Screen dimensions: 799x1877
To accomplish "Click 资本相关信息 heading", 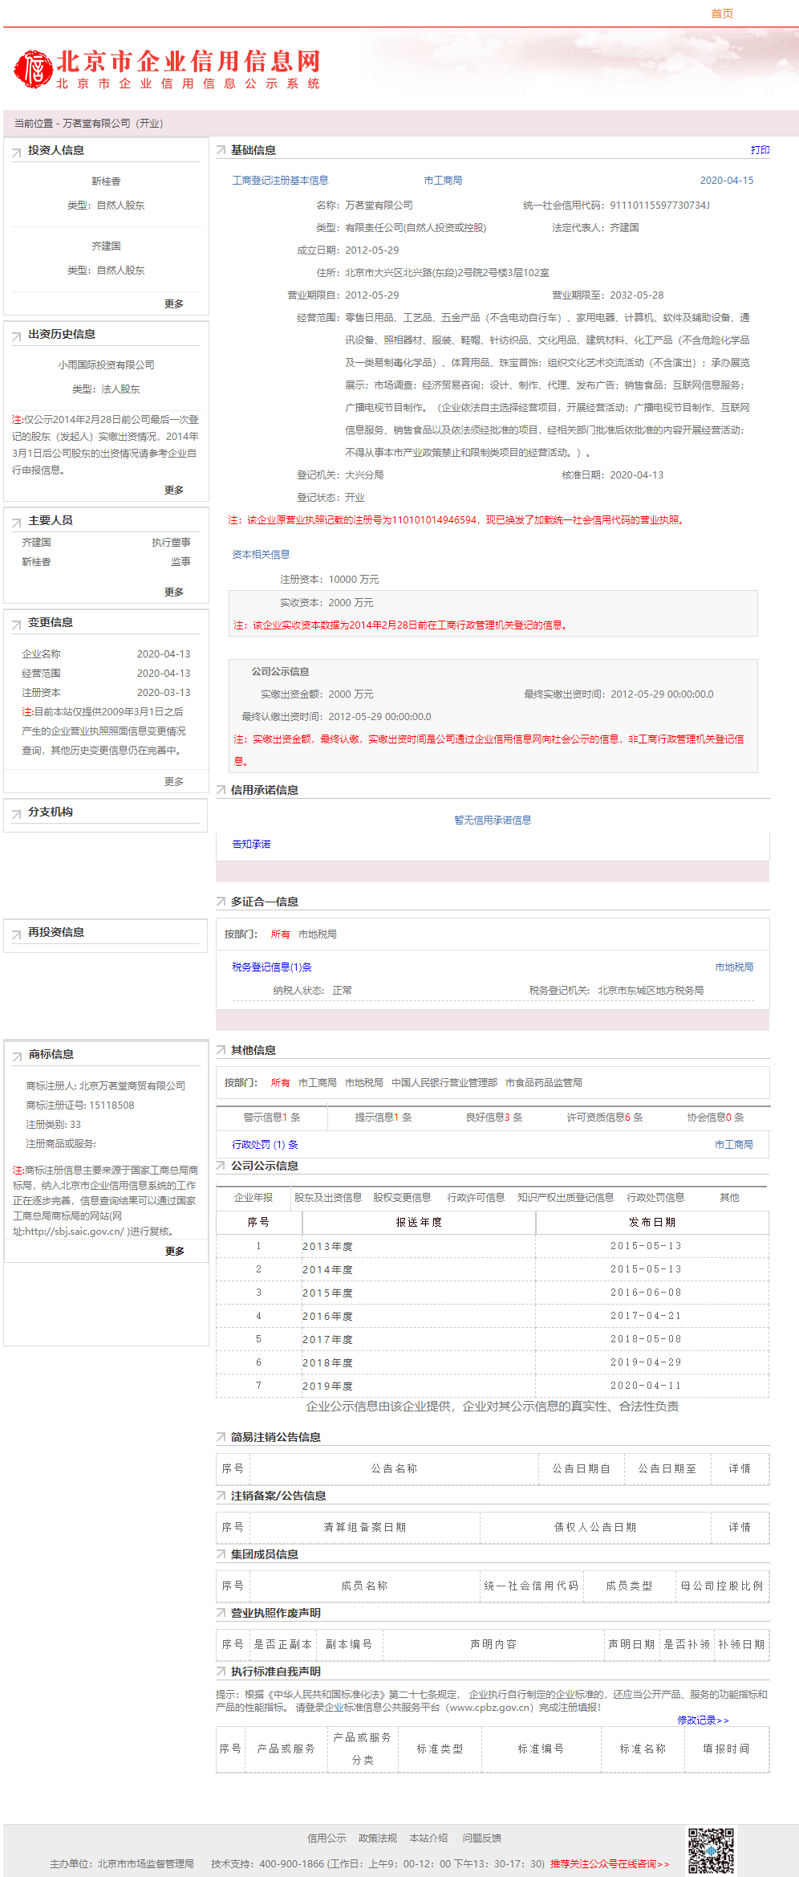I will click(x=261, y=555).
